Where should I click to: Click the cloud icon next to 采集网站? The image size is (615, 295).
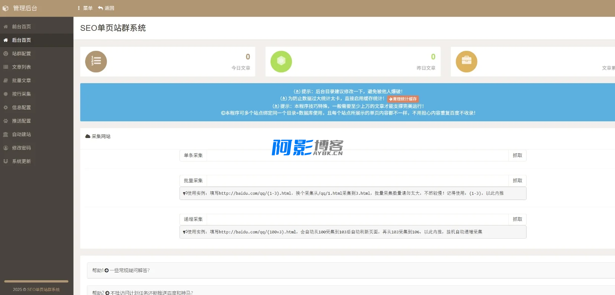coord(88,136)
